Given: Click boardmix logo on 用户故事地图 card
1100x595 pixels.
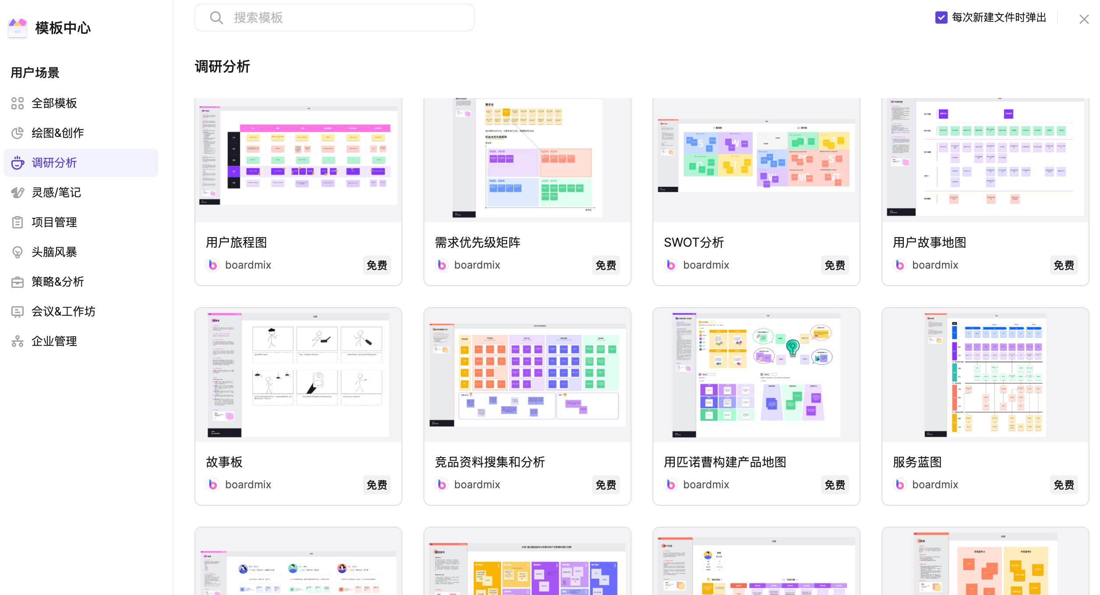Looking at the screenshot, I should (x=900, y=265).
